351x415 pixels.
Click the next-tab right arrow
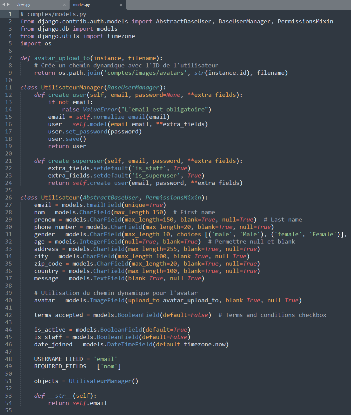[x=8, y=5]
